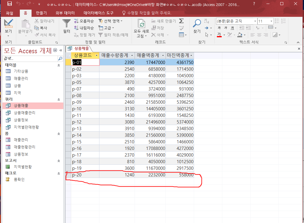
Task: Click the Totals sigma icon
Action: point(181,21)
